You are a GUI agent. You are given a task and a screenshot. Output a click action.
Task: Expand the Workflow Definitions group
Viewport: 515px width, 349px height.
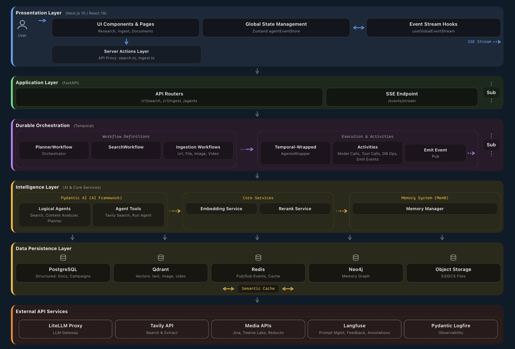126,136
